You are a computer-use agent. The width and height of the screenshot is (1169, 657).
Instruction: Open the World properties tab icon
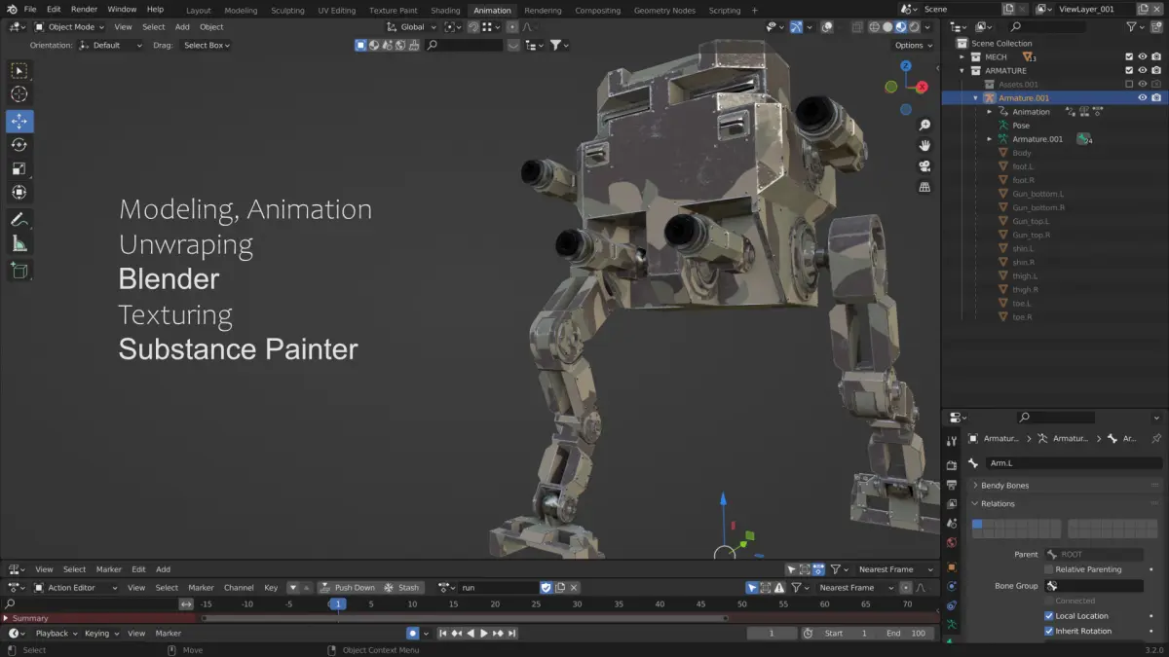[x=952, y=542]
